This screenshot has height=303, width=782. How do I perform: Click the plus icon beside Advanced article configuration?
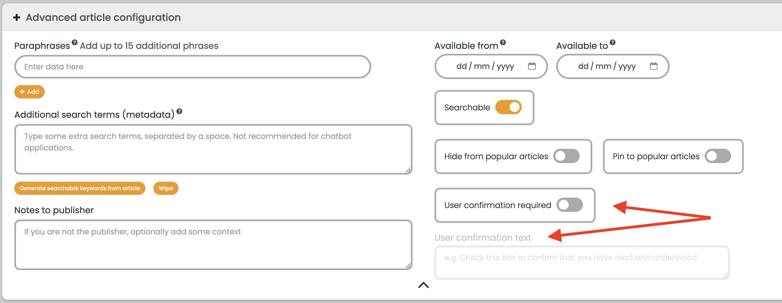17,18
